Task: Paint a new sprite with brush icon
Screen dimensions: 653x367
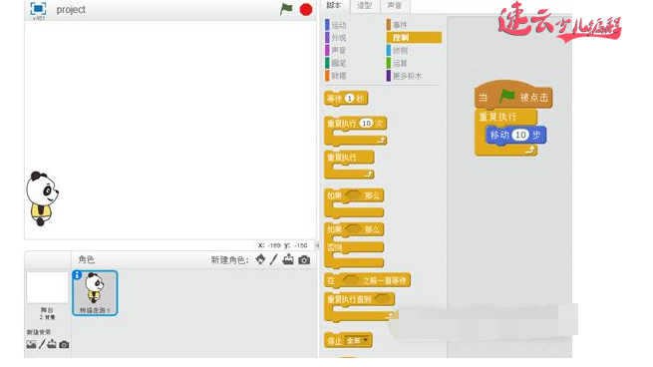Action: (273, 259)
